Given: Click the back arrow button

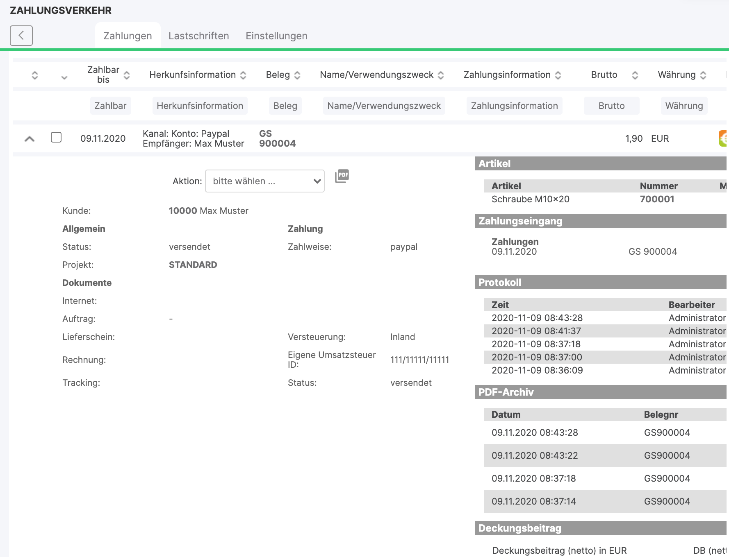Looking at the screenshot, I should point(21,36).
